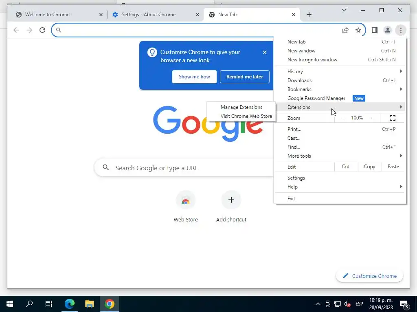Expand the History submenu

tap(340, 71)
